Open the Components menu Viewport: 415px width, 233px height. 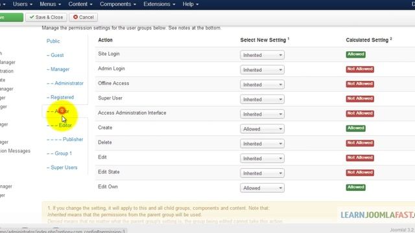[118, 5]
